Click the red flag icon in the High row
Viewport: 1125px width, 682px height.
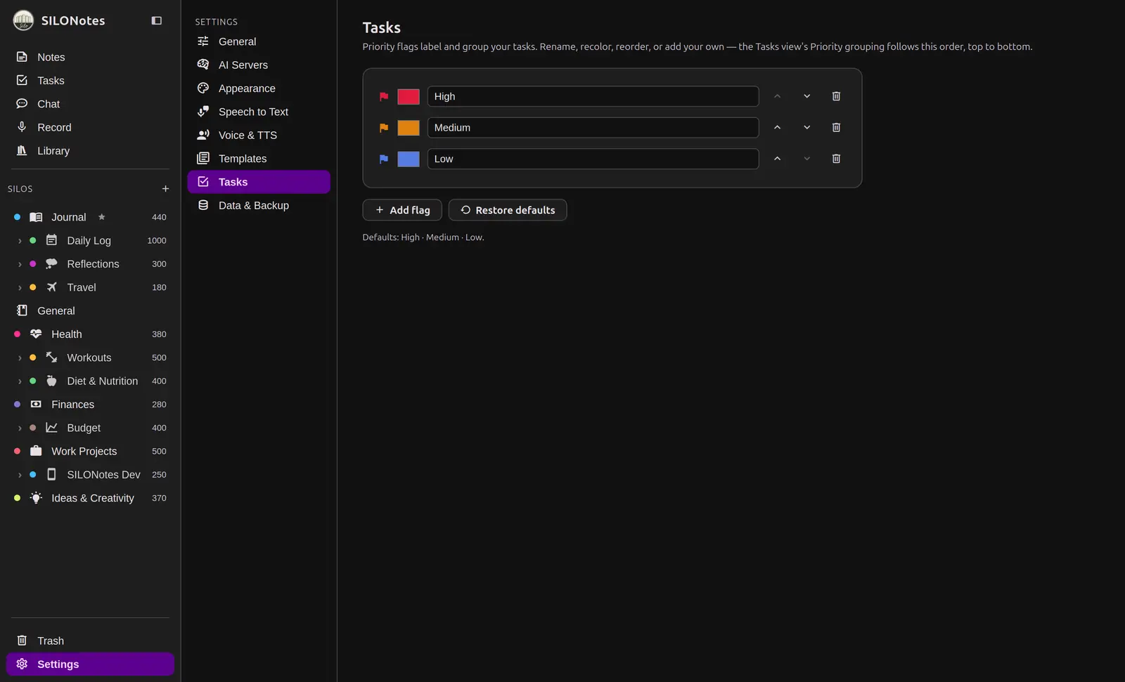384,97
